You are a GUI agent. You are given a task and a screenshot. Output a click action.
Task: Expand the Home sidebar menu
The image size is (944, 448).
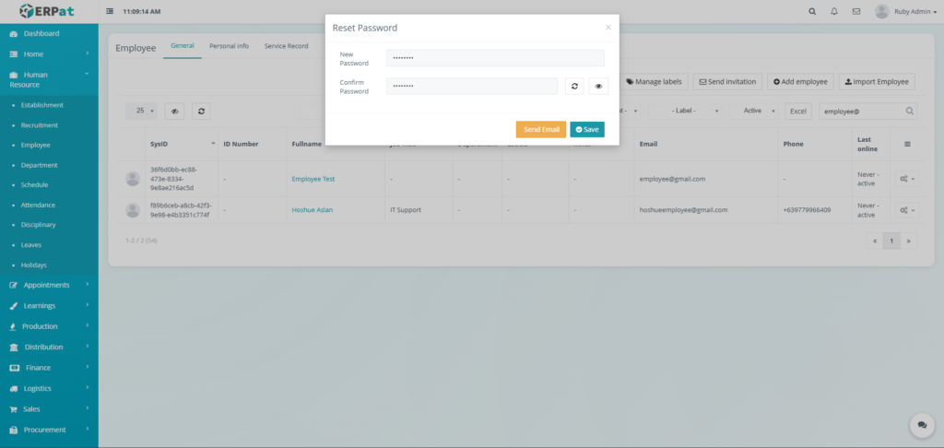click(x=50, y=54)
